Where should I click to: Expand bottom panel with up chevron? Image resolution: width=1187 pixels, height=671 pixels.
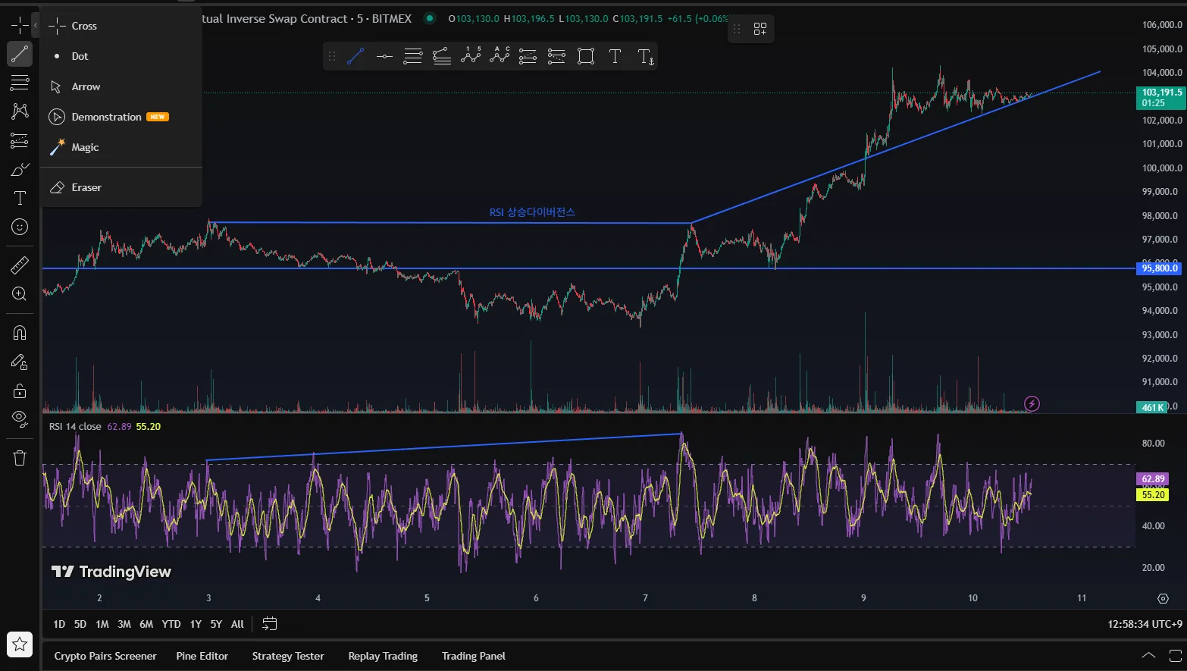[1148, 656]
